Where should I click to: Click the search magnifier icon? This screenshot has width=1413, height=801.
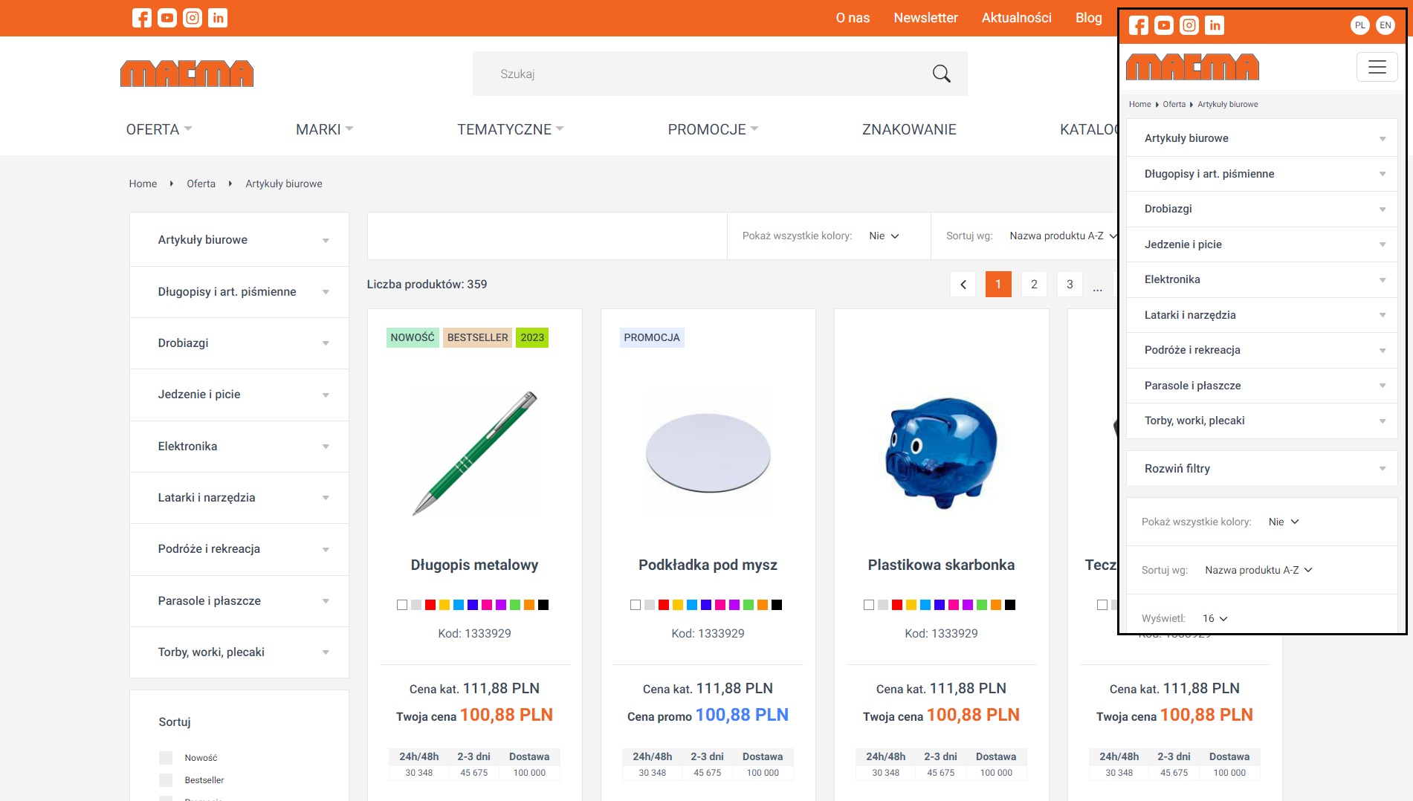click(942, 74)
